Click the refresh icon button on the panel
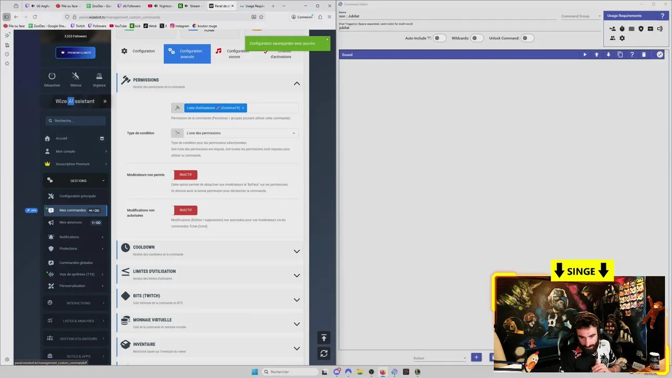The width and height of the screenshot is (672, 378). 324,354
